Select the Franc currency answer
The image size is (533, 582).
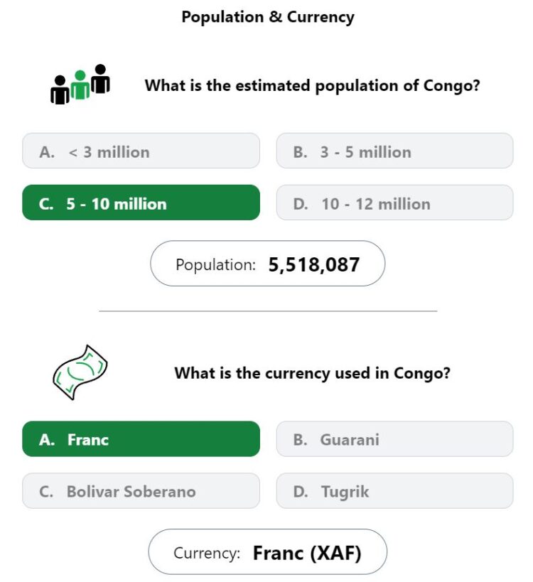(141, 438)
